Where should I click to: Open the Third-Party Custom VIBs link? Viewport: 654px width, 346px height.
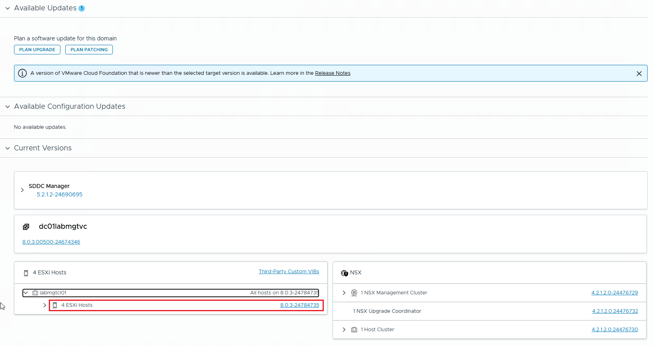point(289,272)
